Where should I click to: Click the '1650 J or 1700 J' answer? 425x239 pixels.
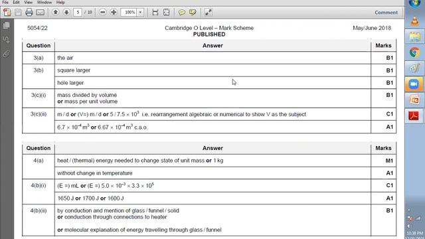click(90, 198)
